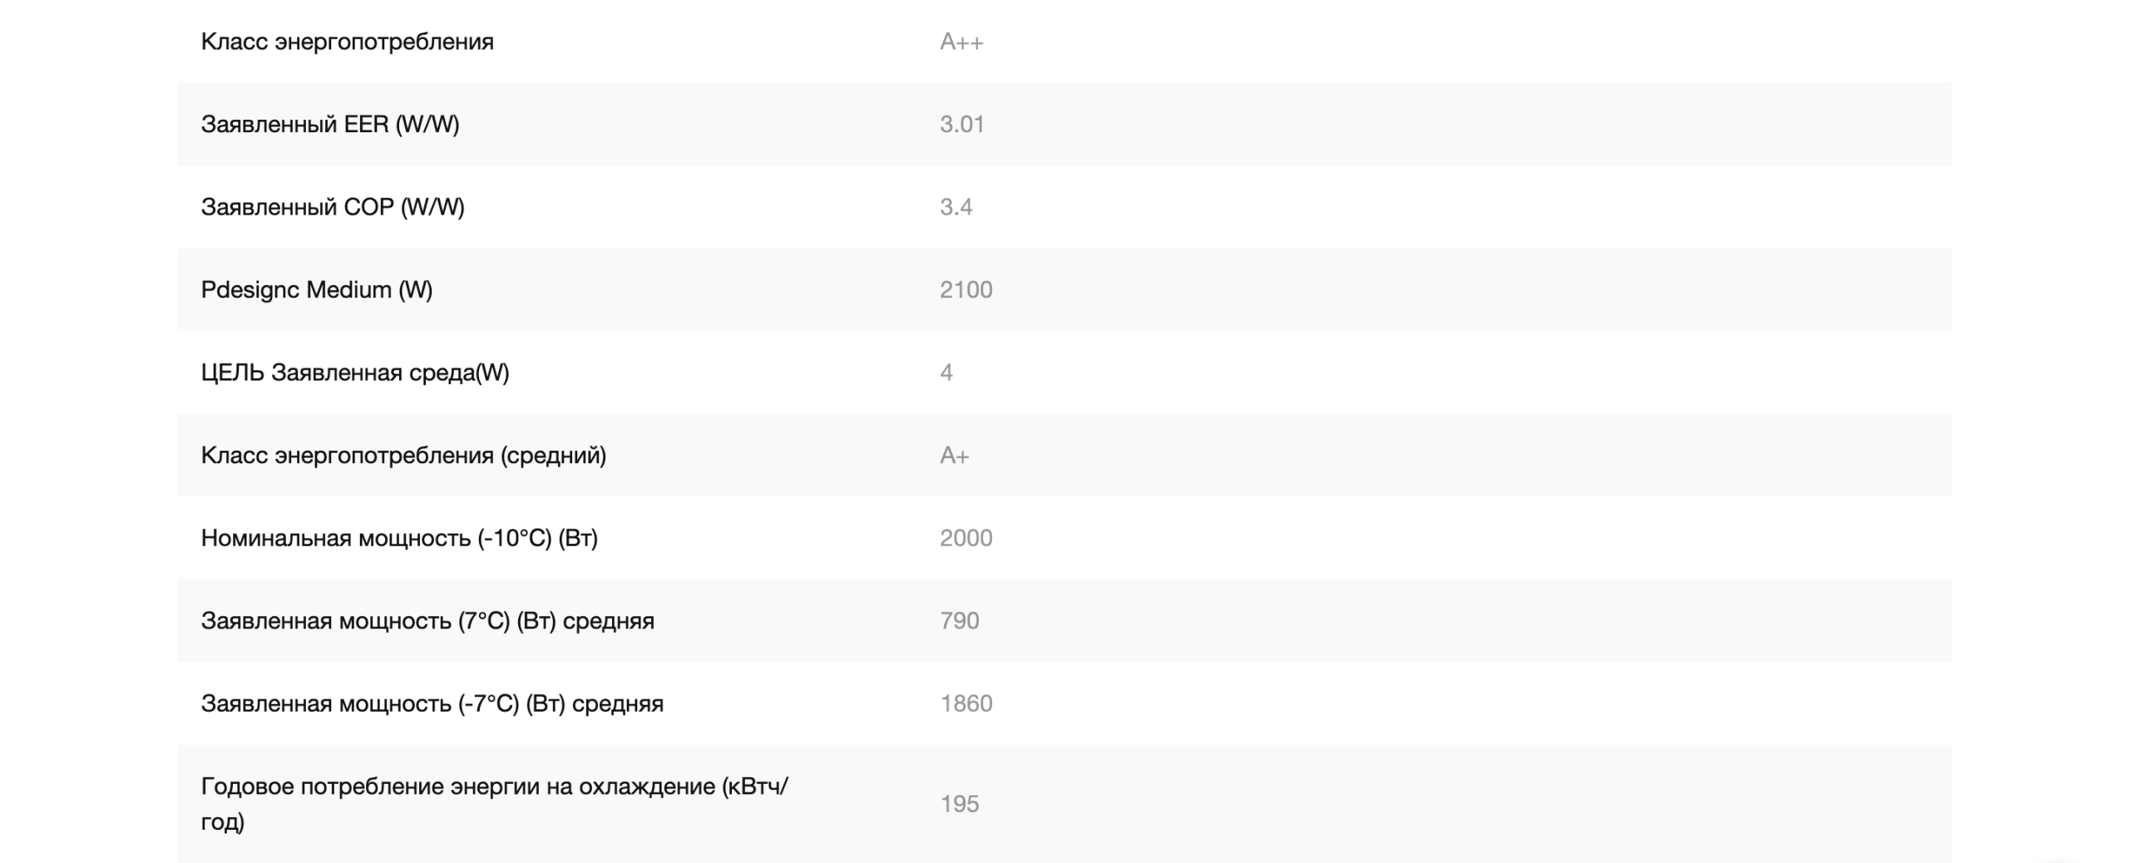Select the 2000 nominal power value
The height and width of the screenshot is (863, 2129).
tap(966, 538)
